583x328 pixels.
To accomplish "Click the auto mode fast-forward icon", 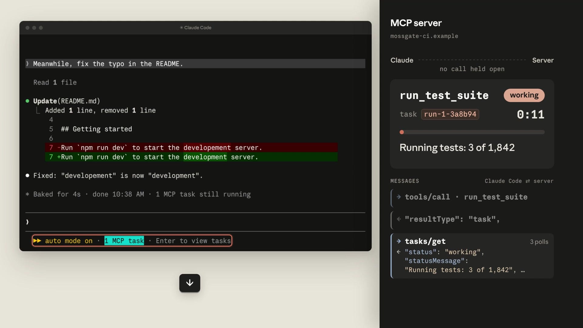I will coord(37,241).
